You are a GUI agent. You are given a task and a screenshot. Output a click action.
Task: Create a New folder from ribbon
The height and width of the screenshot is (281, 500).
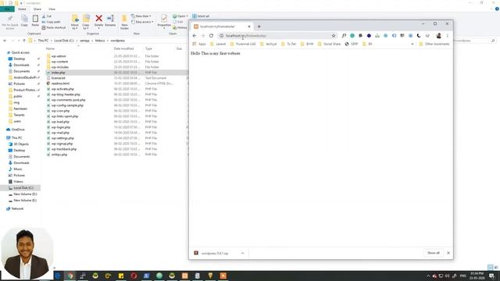124,22
